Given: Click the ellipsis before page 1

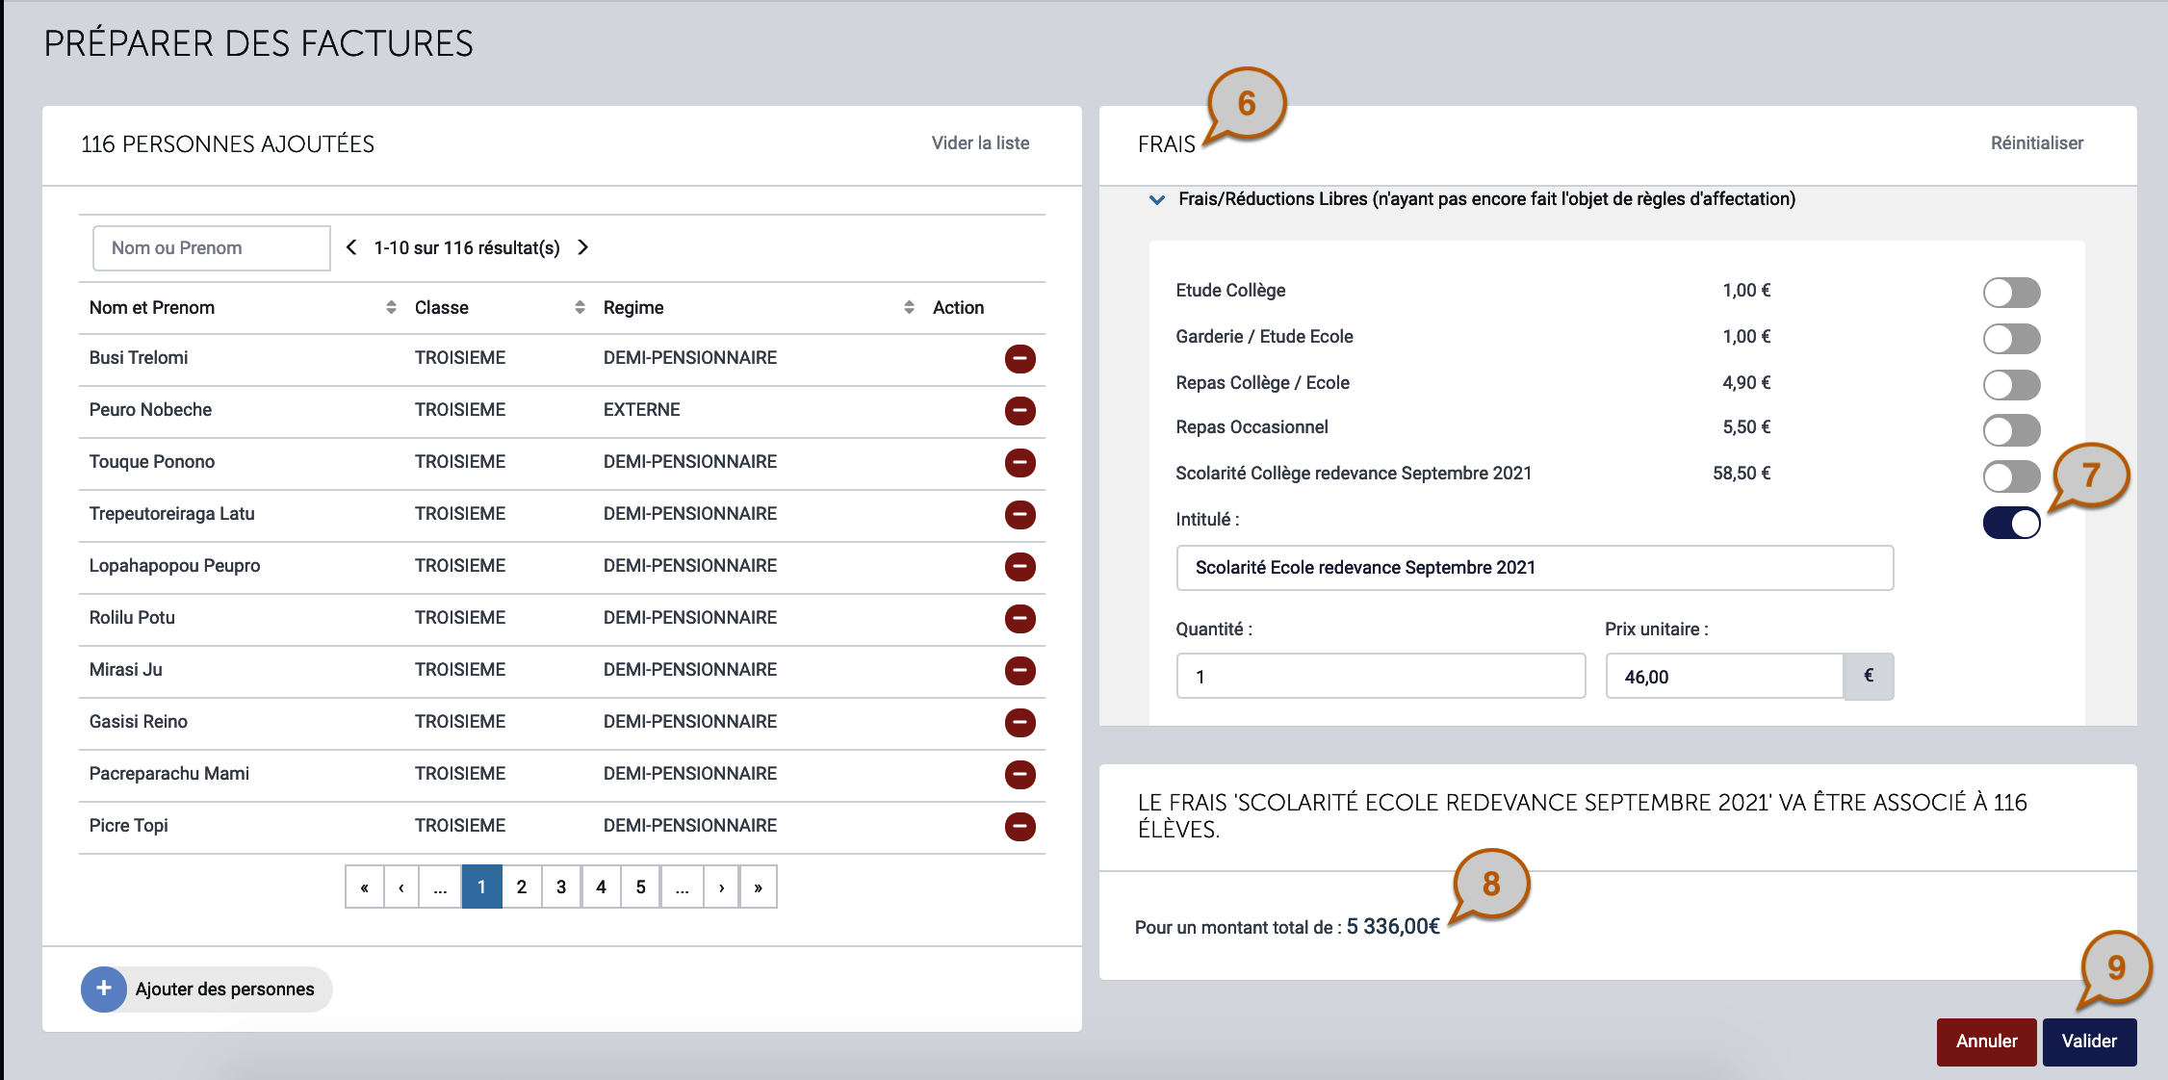Looking at the screenshot, I should 440,887.
